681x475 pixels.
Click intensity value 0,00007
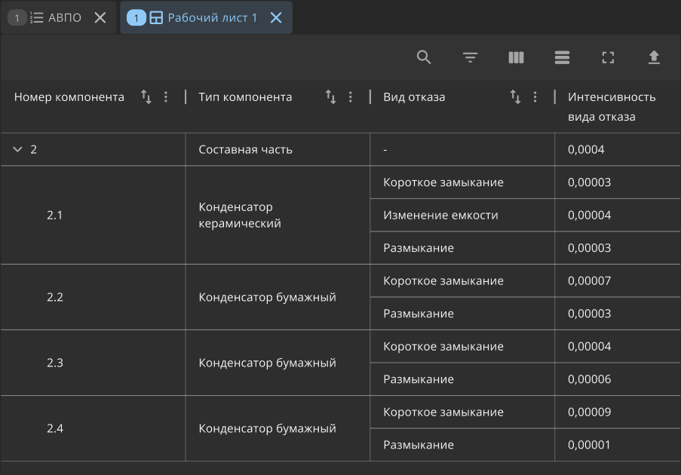point(589,281)
